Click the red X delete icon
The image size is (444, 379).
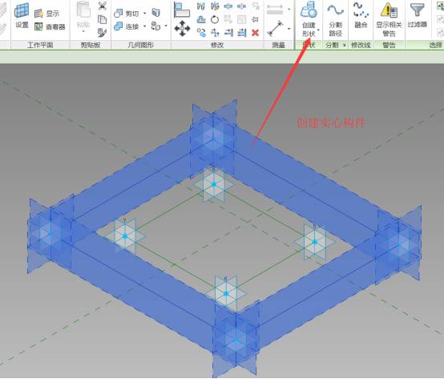tap(256, 33)
